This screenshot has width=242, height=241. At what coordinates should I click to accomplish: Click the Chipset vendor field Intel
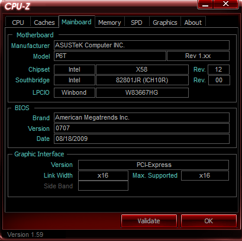coord(75,69)
